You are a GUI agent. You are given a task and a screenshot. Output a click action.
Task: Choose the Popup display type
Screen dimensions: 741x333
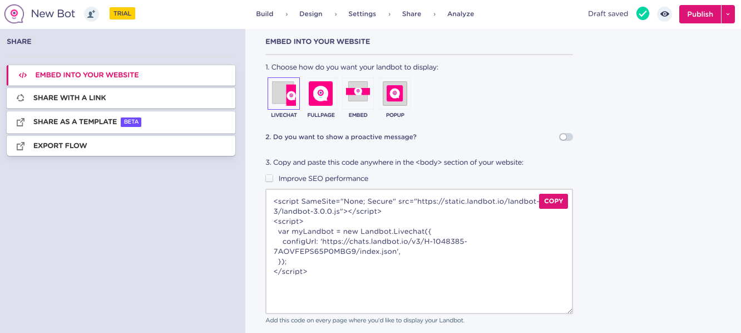(395, 94)
